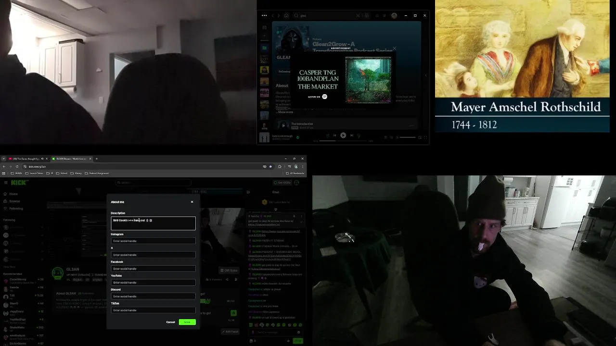Image resolution: width=616 pixels, height=346 pixels.
Task: Go forward in the Spotify window
Action: coord(279,15)
